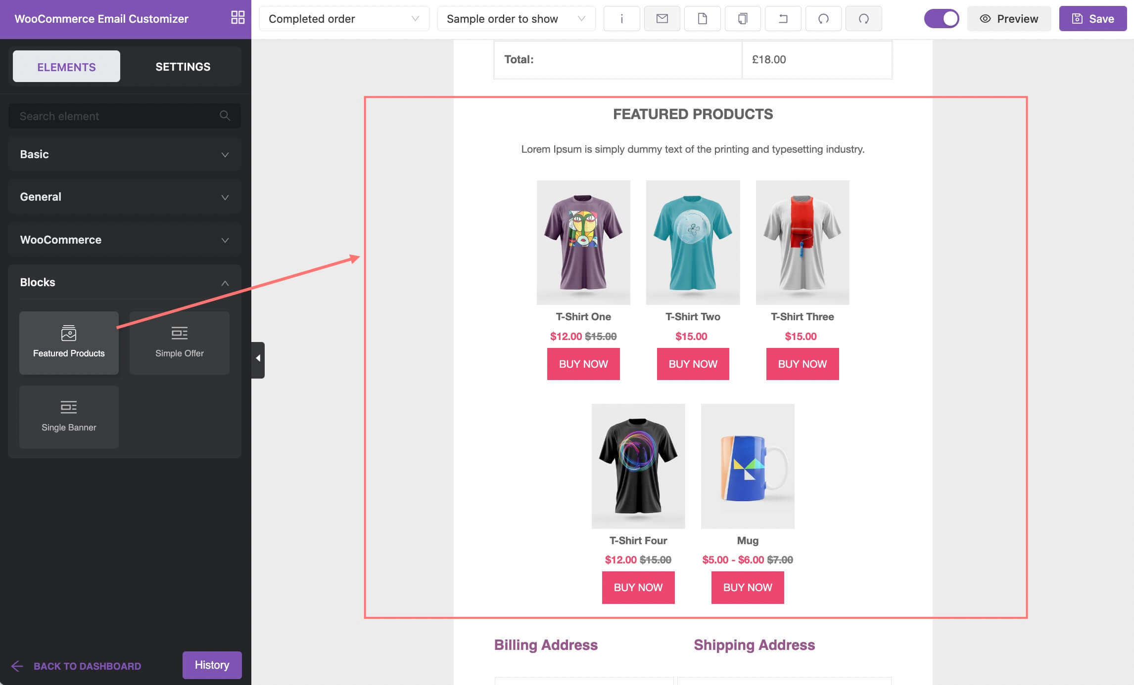The image size is (1134, 685).
Task: Click the Save button
Action: (1092, 19)
